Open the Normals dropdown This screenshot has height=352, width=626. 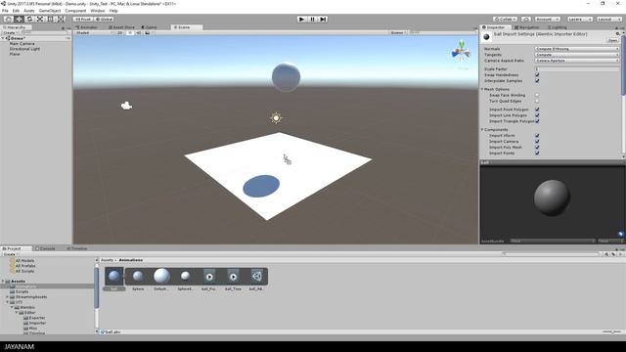click(x=577, y=49)
